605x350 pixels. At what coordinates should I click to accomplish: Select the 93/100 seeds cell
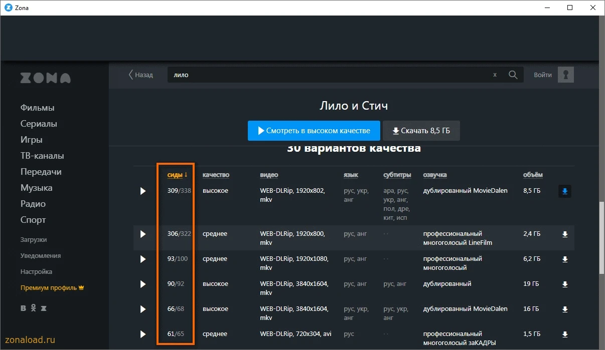[x=177, y=259]
